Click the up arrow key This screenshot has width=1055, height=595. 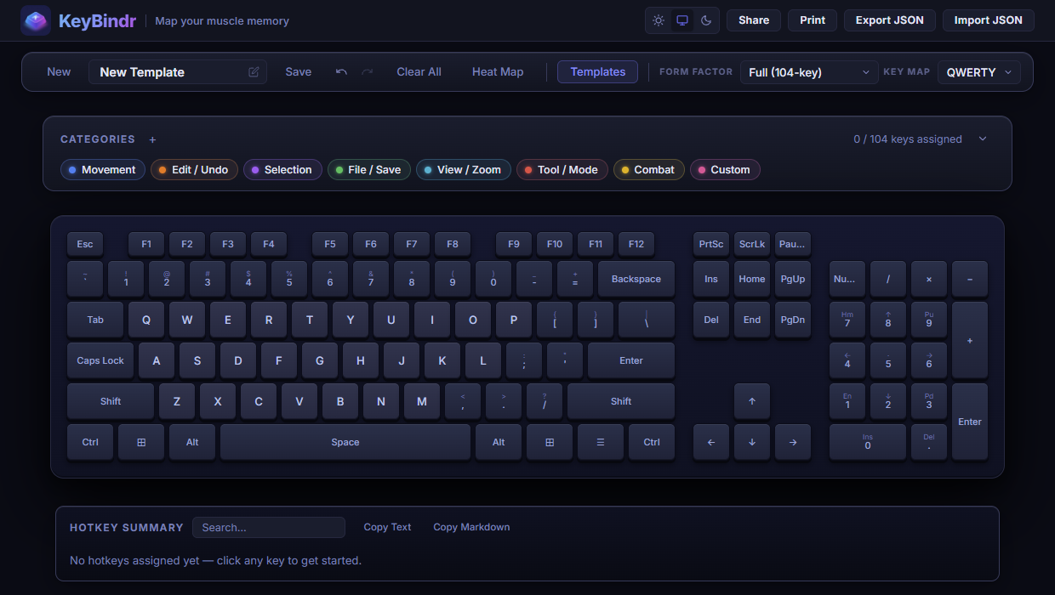coord(752,401)
